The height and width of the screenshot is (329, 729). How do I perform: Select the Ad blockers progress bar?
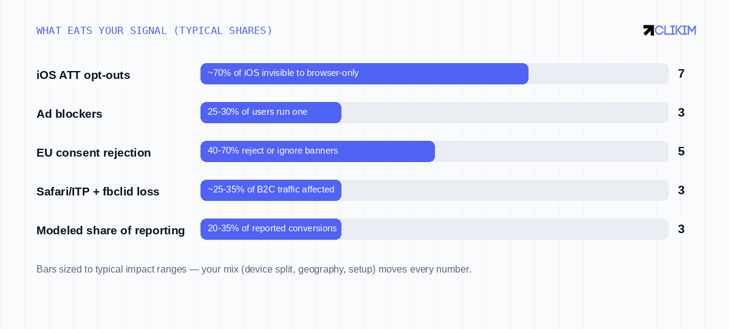pyautogui.click(x=434, y=112)
